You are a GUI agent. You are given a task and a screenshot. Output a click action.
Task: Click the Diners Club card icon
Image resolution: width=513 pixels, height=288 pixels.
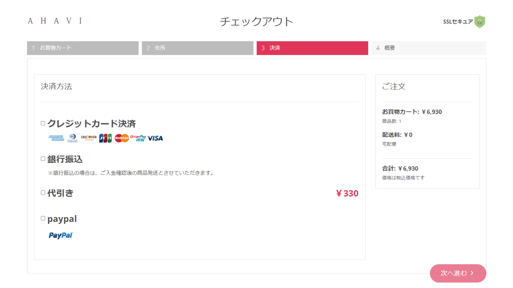click(72, 138)
